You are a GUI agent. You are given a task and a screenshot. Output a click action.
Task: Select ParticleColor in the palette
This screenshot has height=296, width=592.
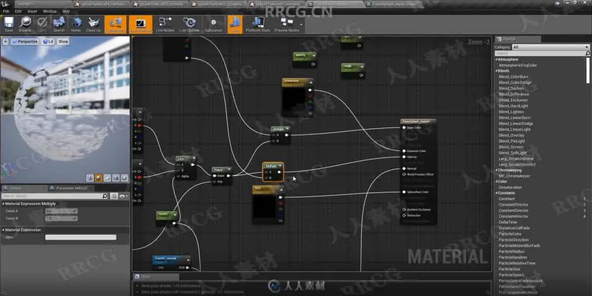click(510, 234)
